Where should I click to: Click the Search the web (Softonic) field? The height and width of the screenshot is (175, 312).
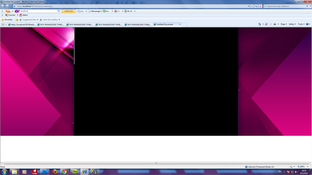(x=286, y=6)
